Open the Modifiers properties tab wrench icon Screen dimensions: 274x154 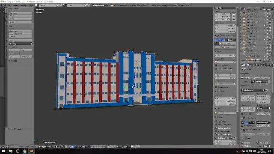[265, 65]
